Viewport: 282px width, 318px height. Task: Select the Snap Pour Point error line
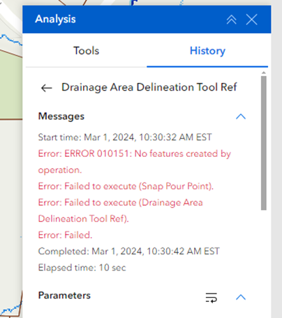click(x=126, y=186)
